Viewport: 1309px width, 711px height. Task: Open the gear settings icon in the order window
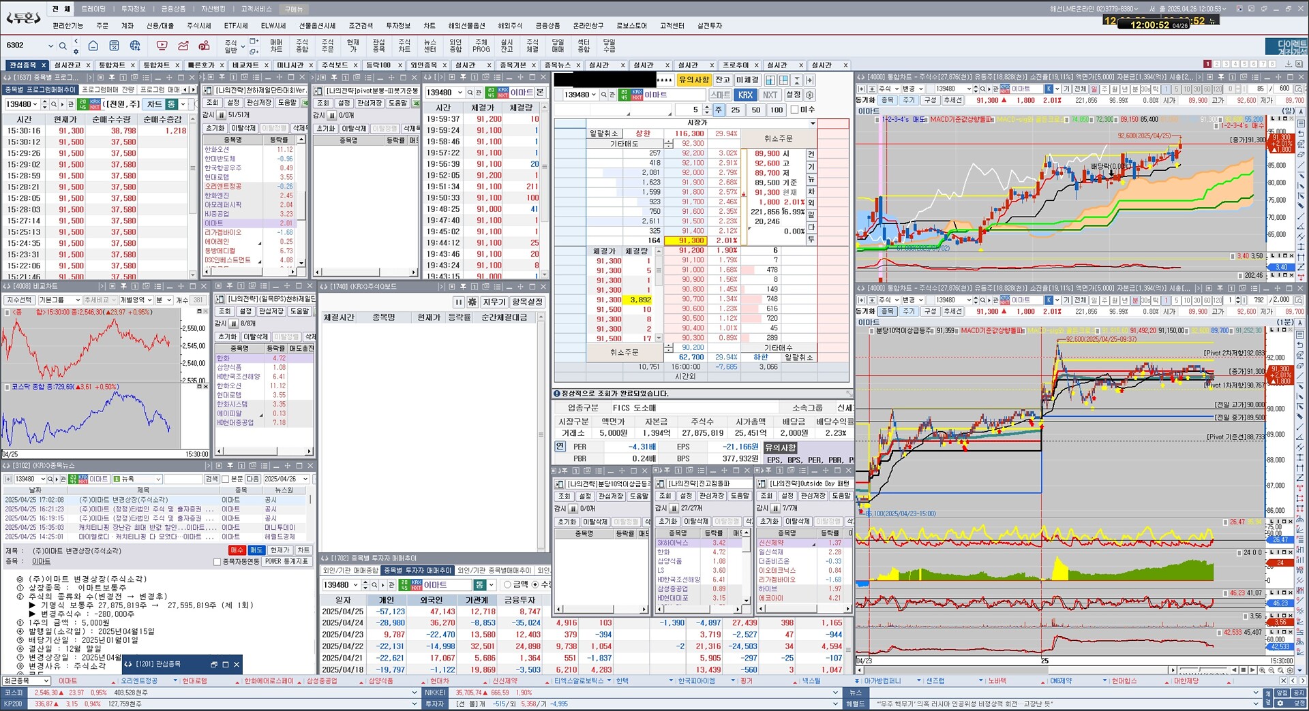810,95
